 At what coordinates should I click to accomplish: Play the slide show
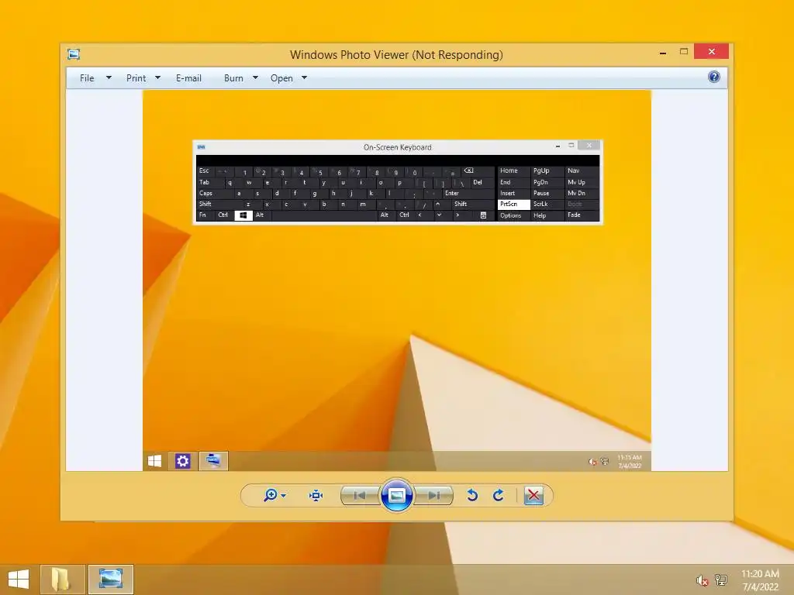(396, 495)
